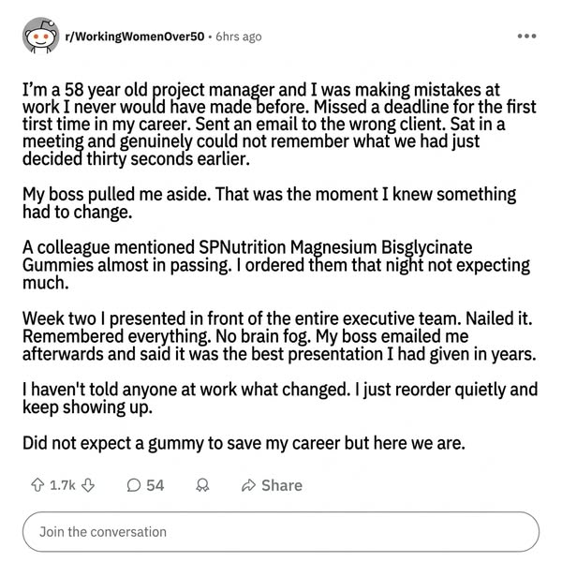Click the Share text label
The height and width of the screenshot is (562, 562).
[x=282, y=485]
